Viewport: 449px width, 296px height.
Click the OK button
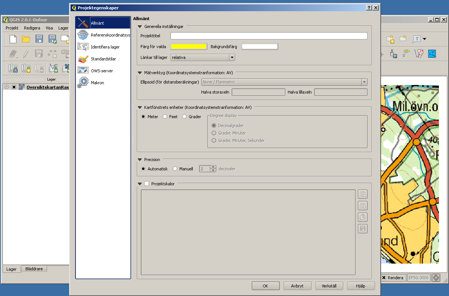(266, 286)
